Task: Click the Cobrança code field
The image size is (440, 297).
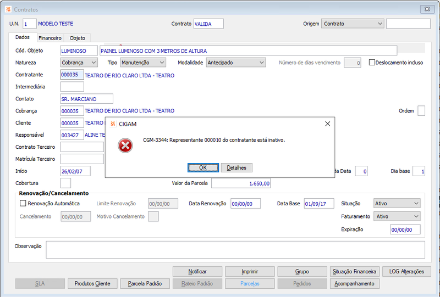Action: tap(72, 111)
